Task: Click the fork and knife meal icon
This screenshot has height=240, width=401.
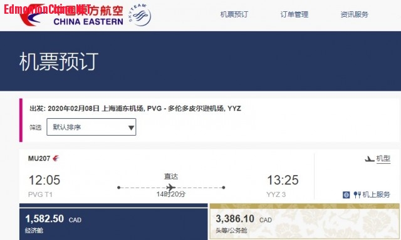Action: click(357, 195)
